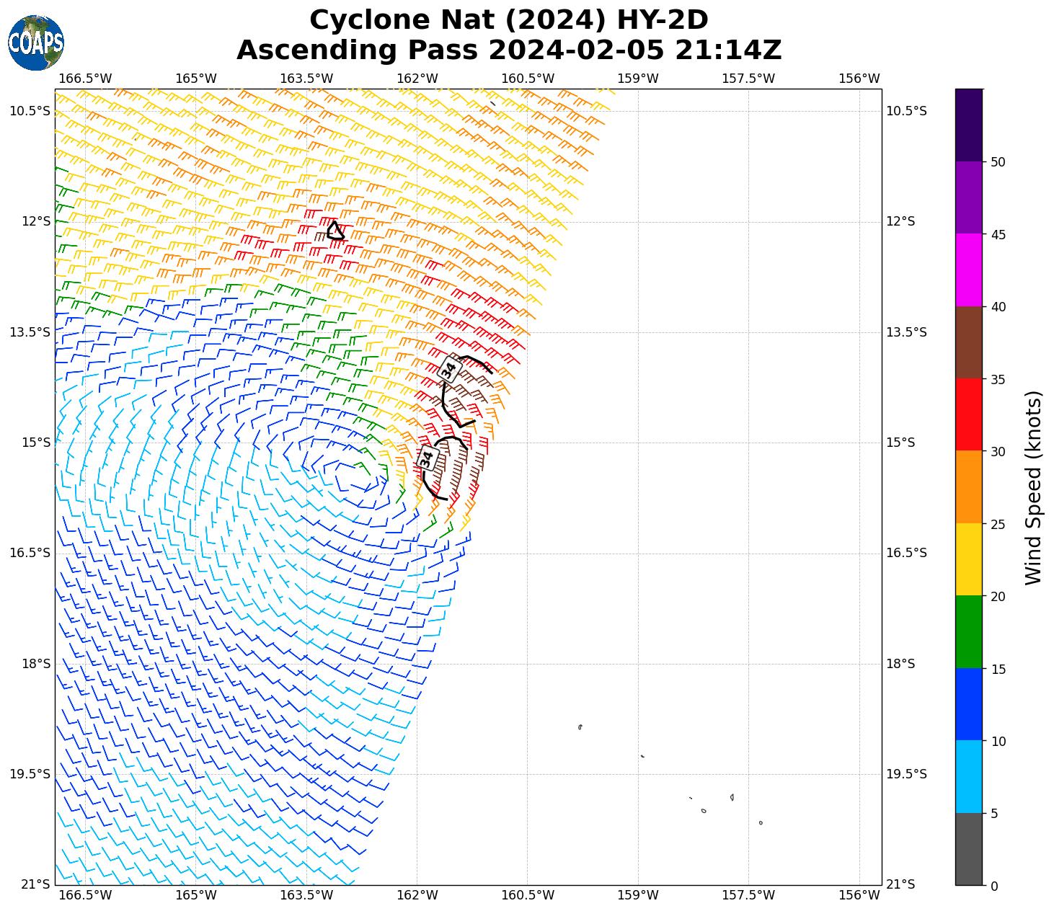Click the Wind Speed (knots) colorbar label
This screenshot has width=1054, height=911.
[1033, 488]
